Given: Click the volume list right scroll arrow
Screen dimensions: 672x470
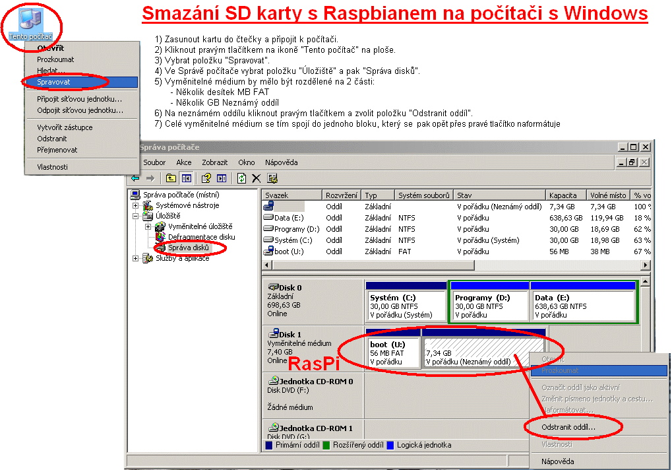Looking at the screenshot, I should 646,265.
